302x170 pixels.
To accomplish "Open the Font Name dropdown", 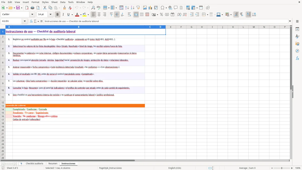I will click(32, 15).
